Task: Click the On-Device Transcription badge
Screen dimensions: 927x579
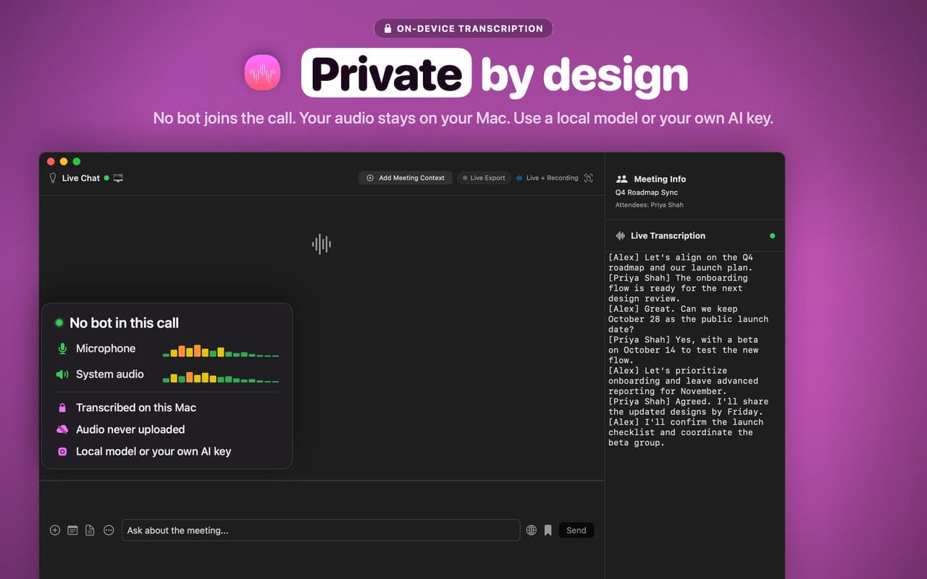Action: [x=463, y=29]
